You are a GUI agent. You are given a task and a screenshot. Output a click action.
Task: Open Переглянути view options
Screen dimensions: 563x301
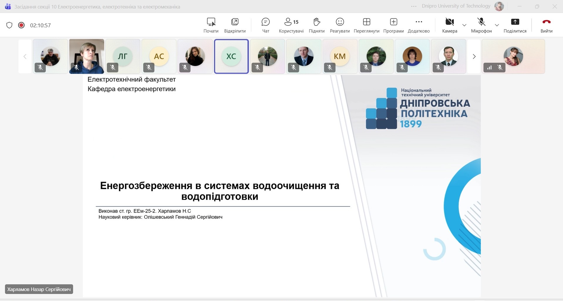tap(366, 25)
